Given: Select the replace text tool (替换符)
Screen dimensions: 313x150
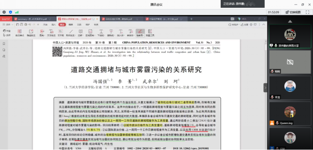Looking at the screenshot, I should 131,33.
